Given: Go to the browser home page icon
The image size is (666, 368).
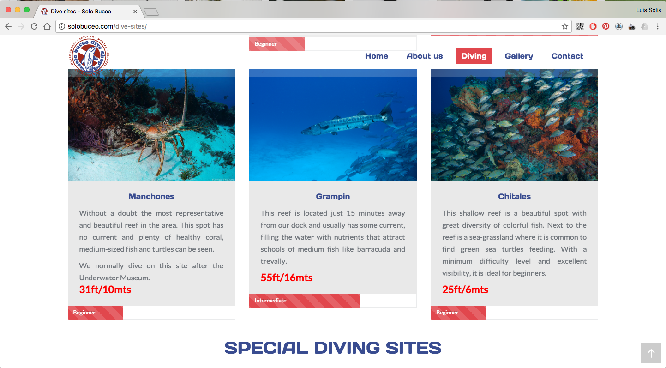Looking at the screenshot, I should [x=47, y=26].
